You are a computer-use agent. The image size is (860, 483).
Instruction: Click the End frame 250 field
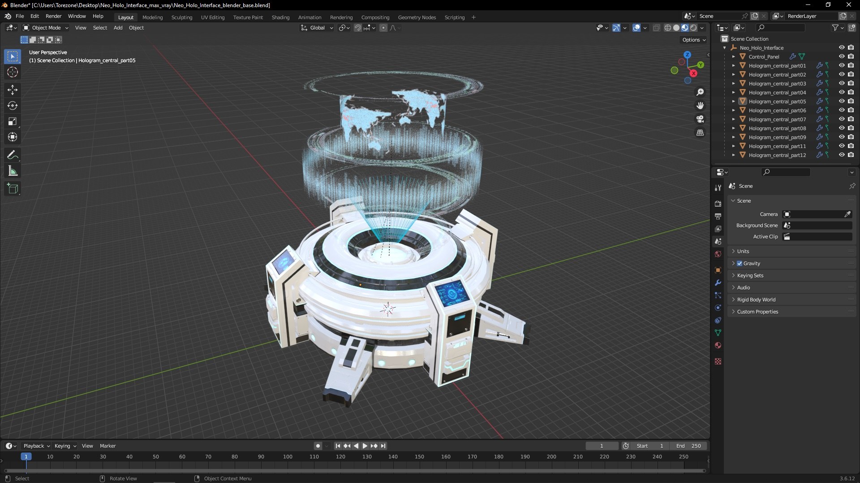[x=688, y=446]
